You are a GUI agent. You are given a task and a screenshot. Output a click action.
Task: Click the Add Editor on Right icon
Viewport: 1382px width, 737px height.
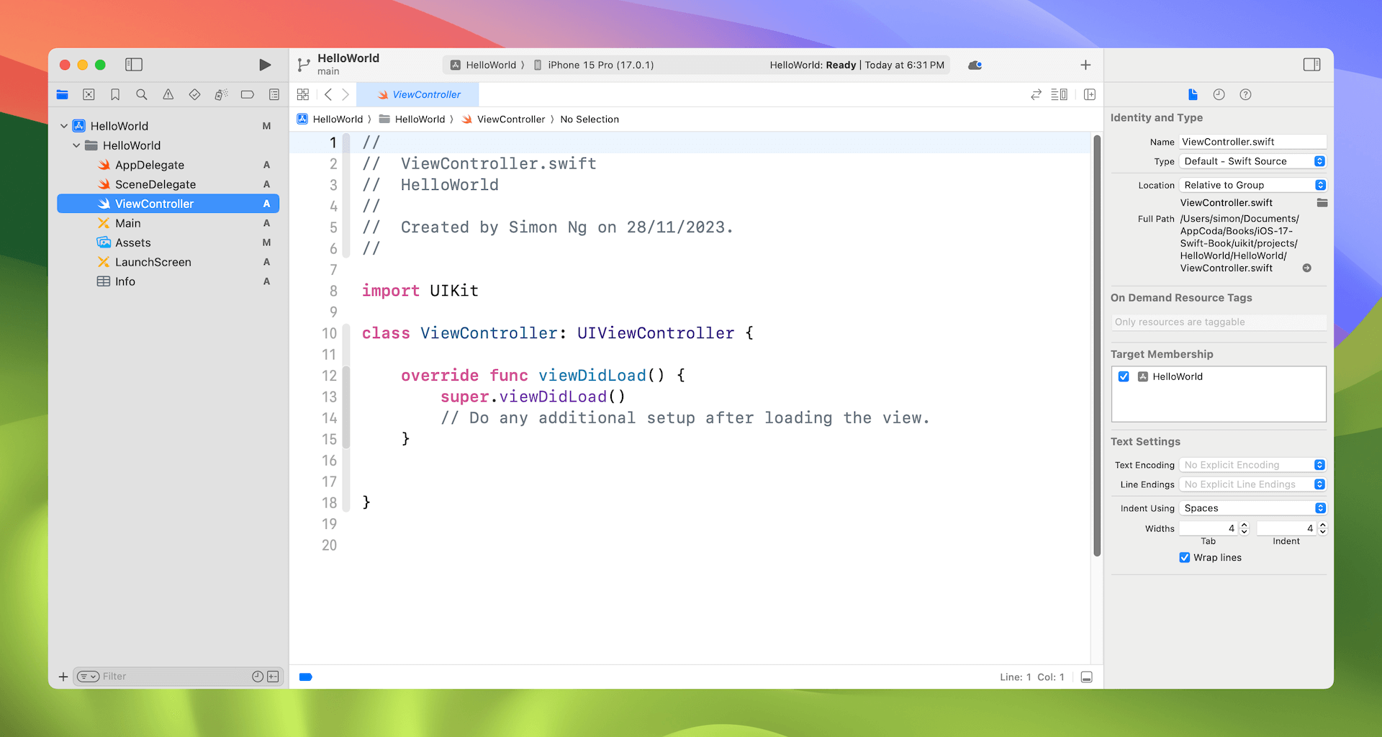click(1090, 94)
